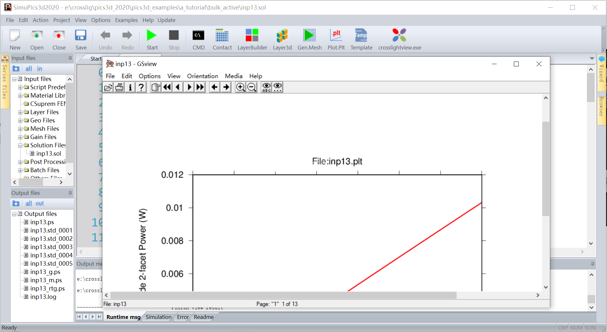The width and height of the screenshot is (607, 332).
Task: Open the Orientation menu in GSview
Action: click(x=202, y=76)
